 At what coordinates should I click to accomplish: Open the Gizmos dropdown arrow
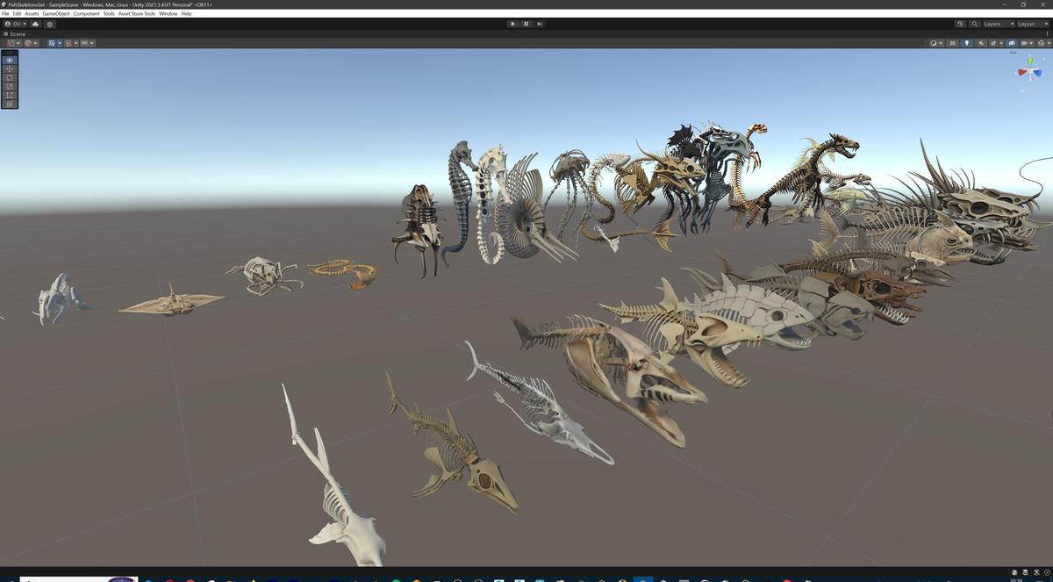pos(1031,42)
